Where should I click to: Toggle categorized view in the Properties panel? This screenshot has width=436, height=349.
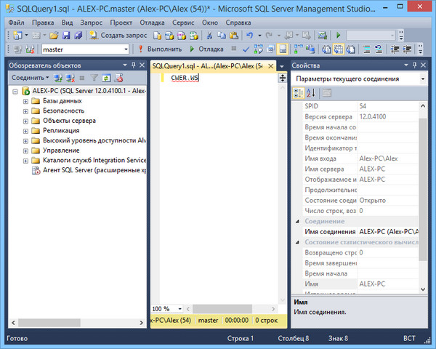click(299, 93)
